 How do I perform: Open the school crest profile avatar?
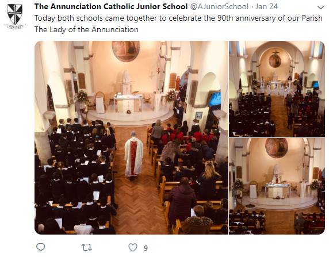15,16
